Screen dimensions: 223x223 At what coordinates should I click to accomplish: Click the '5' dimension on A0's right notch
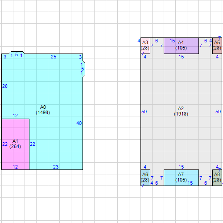coord(83,69)
